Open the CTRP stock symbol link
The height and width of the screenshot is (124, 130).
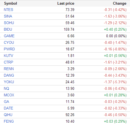[x=9, y=62]
